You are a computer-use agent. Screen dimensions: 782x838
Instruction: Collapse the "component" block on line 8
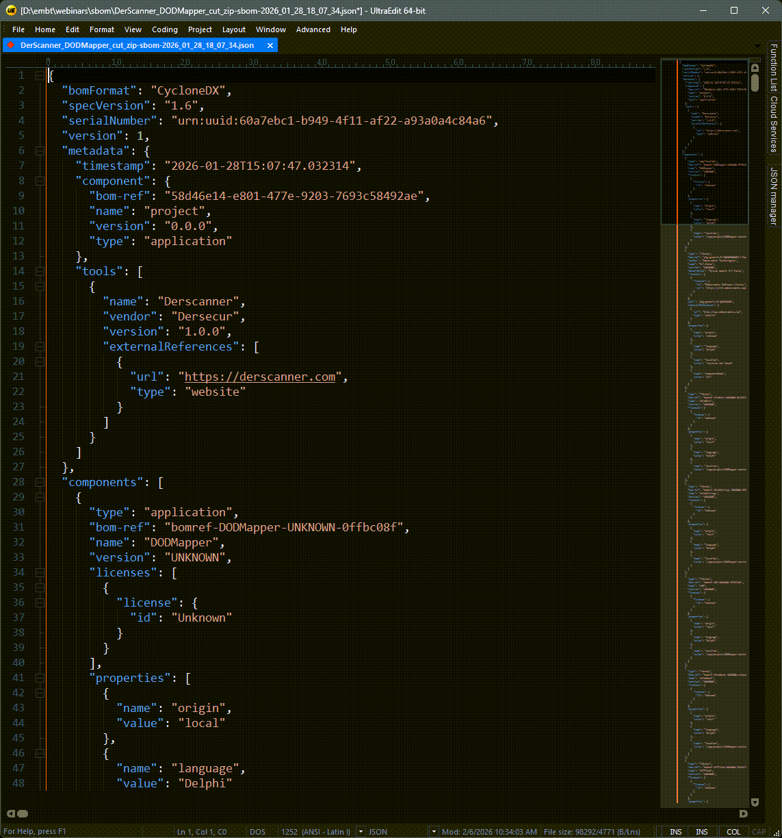pyautogui.click(x=40, y=181)
